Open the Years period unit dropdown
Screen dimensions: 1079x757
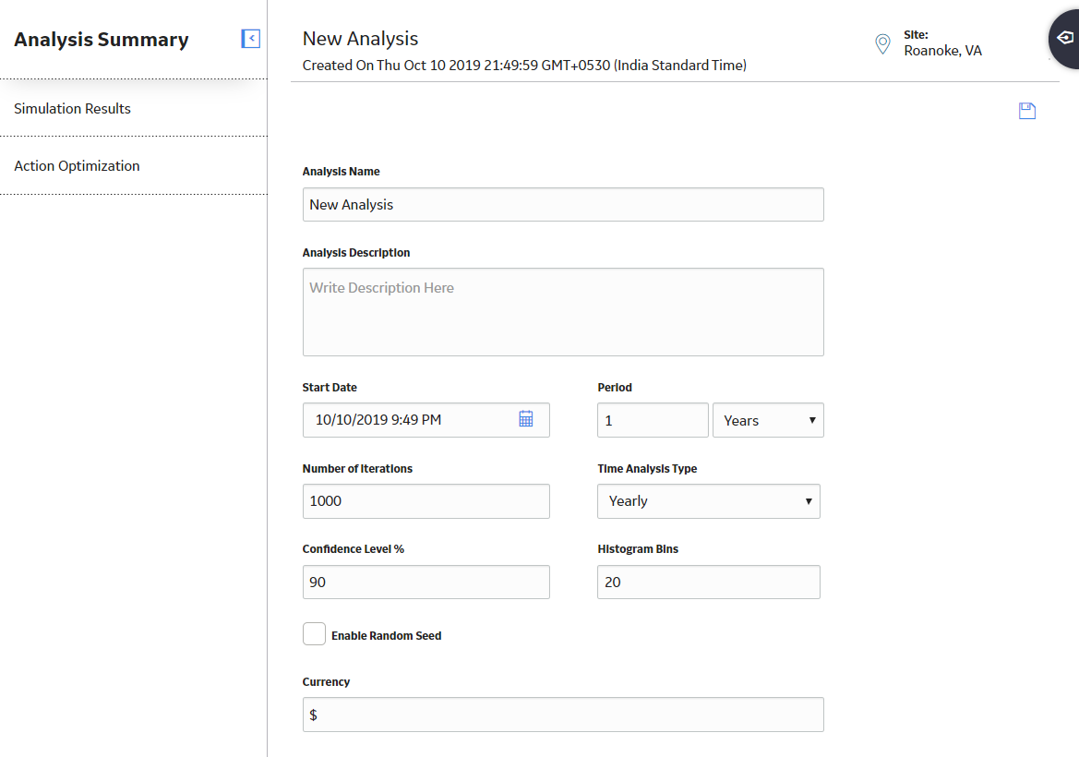[x=768, y=420]
